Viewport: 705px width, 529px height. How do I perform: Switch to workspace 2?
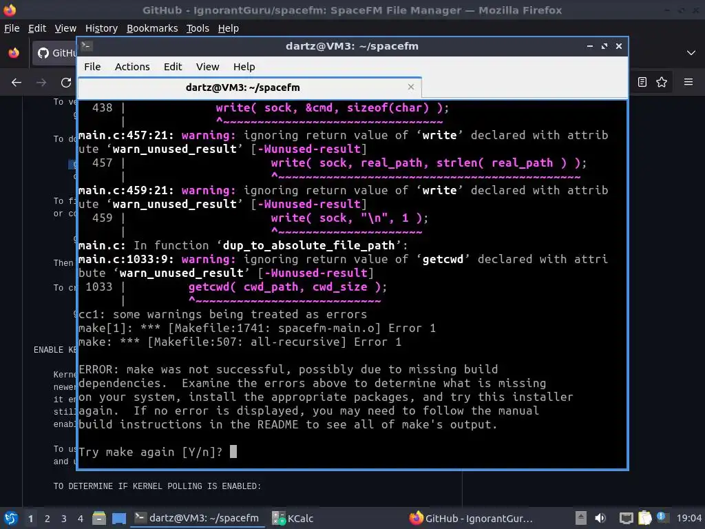pos(48,519)
